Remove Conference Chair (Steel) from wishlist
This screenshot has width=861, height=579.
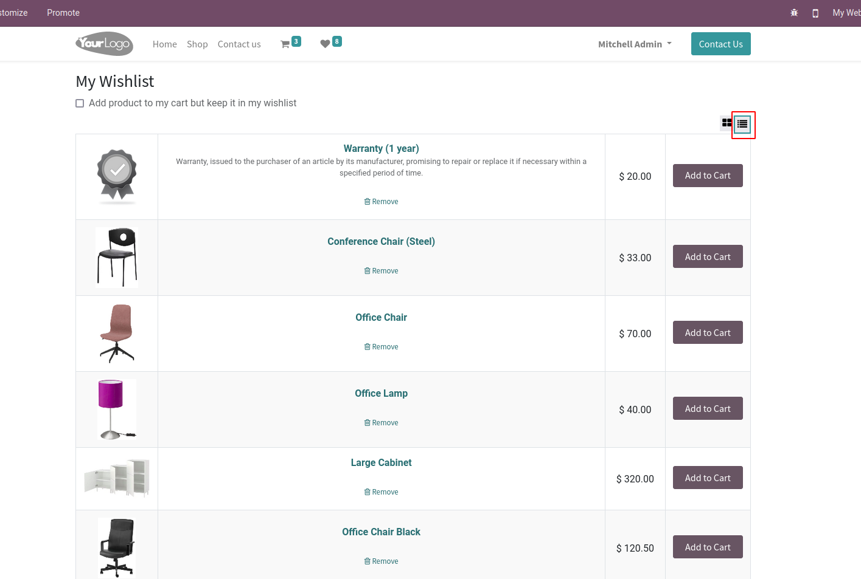pyautogui.click(x=381, y=271)
